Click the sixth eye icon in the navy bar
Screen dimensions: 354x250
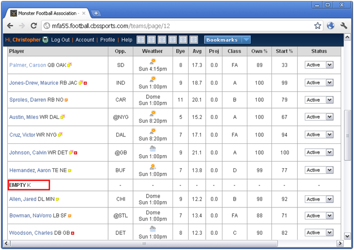click(x=194, y=40)
